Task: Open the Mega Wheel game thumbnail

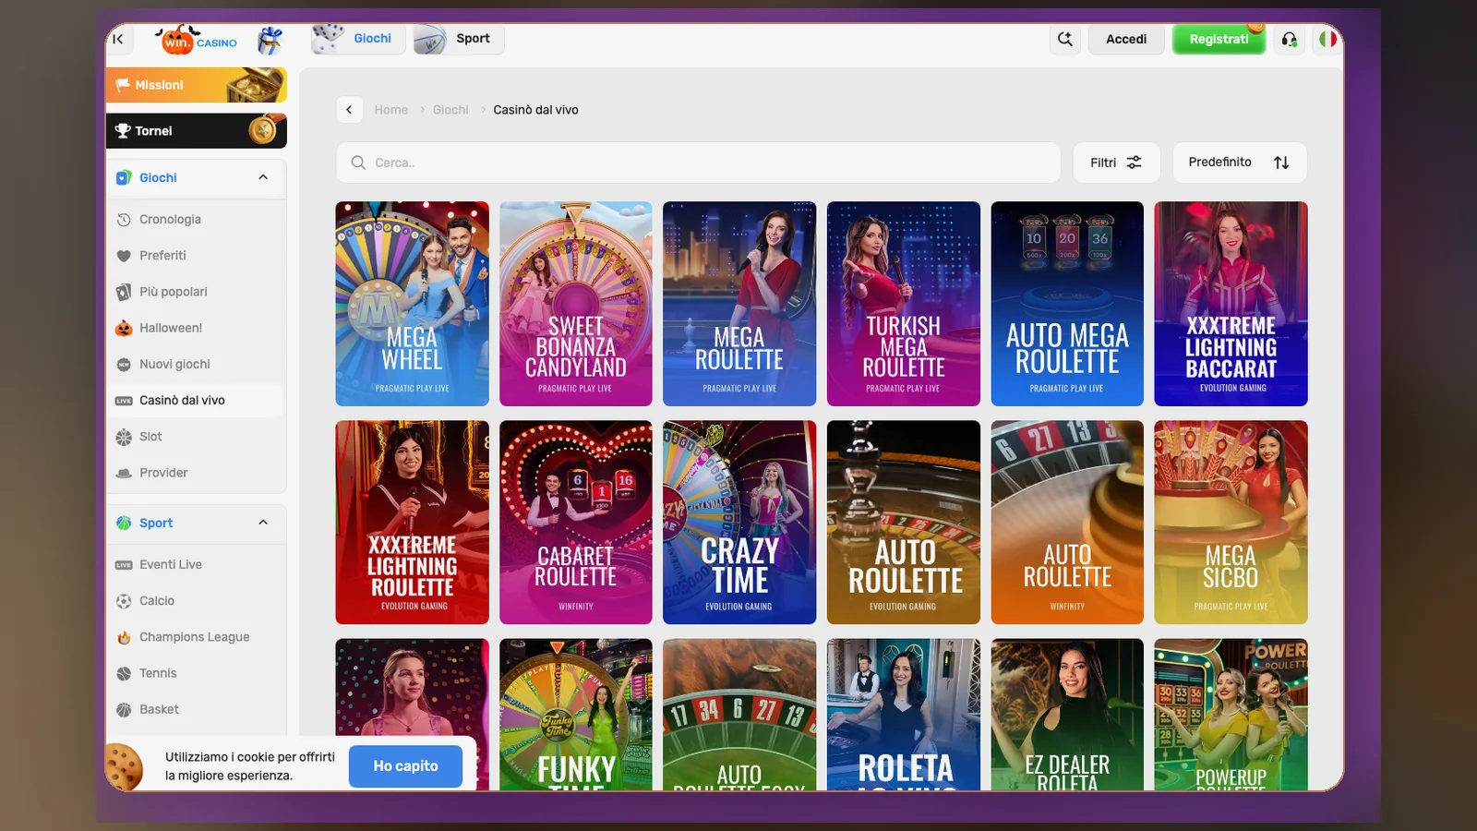Action: pos(412,304)
